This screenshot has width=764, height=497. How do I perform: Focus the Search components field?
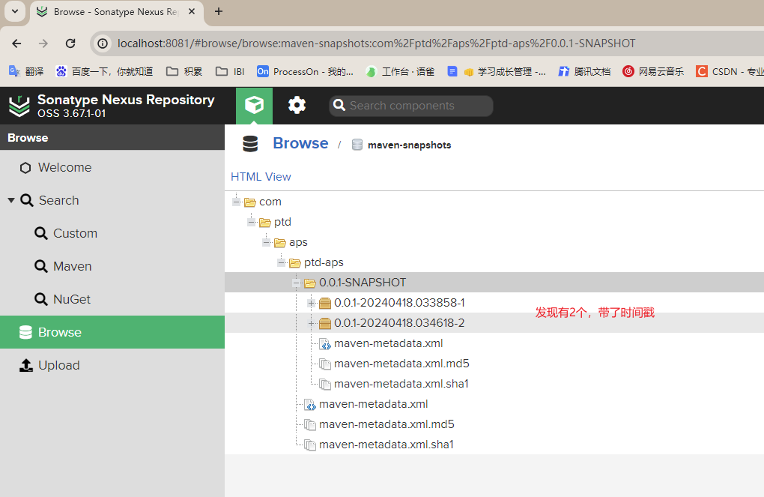pos(411,106)
